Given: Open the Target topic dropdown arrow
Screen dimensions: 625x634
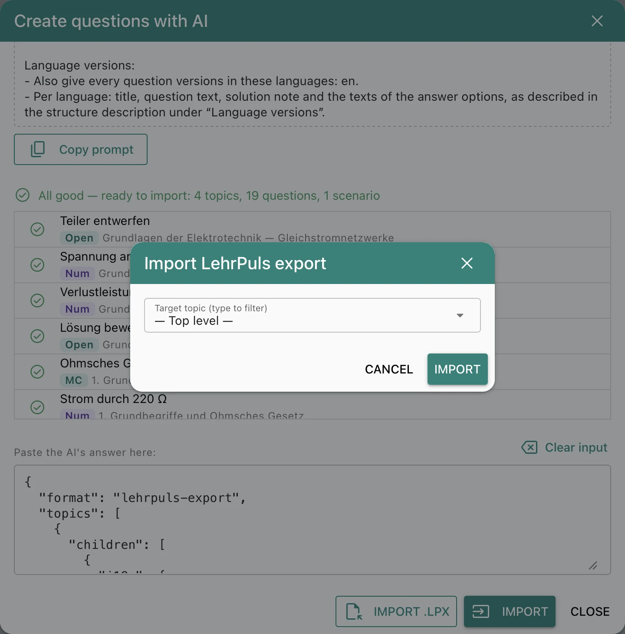Looking at the screenshot, I should pyautogui.click(x=460, y=315).
